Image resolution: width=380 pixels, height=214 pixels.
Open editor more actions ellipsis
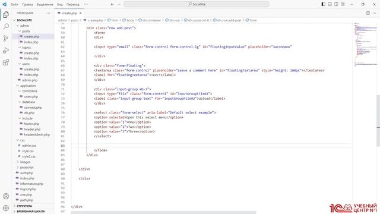375,13
